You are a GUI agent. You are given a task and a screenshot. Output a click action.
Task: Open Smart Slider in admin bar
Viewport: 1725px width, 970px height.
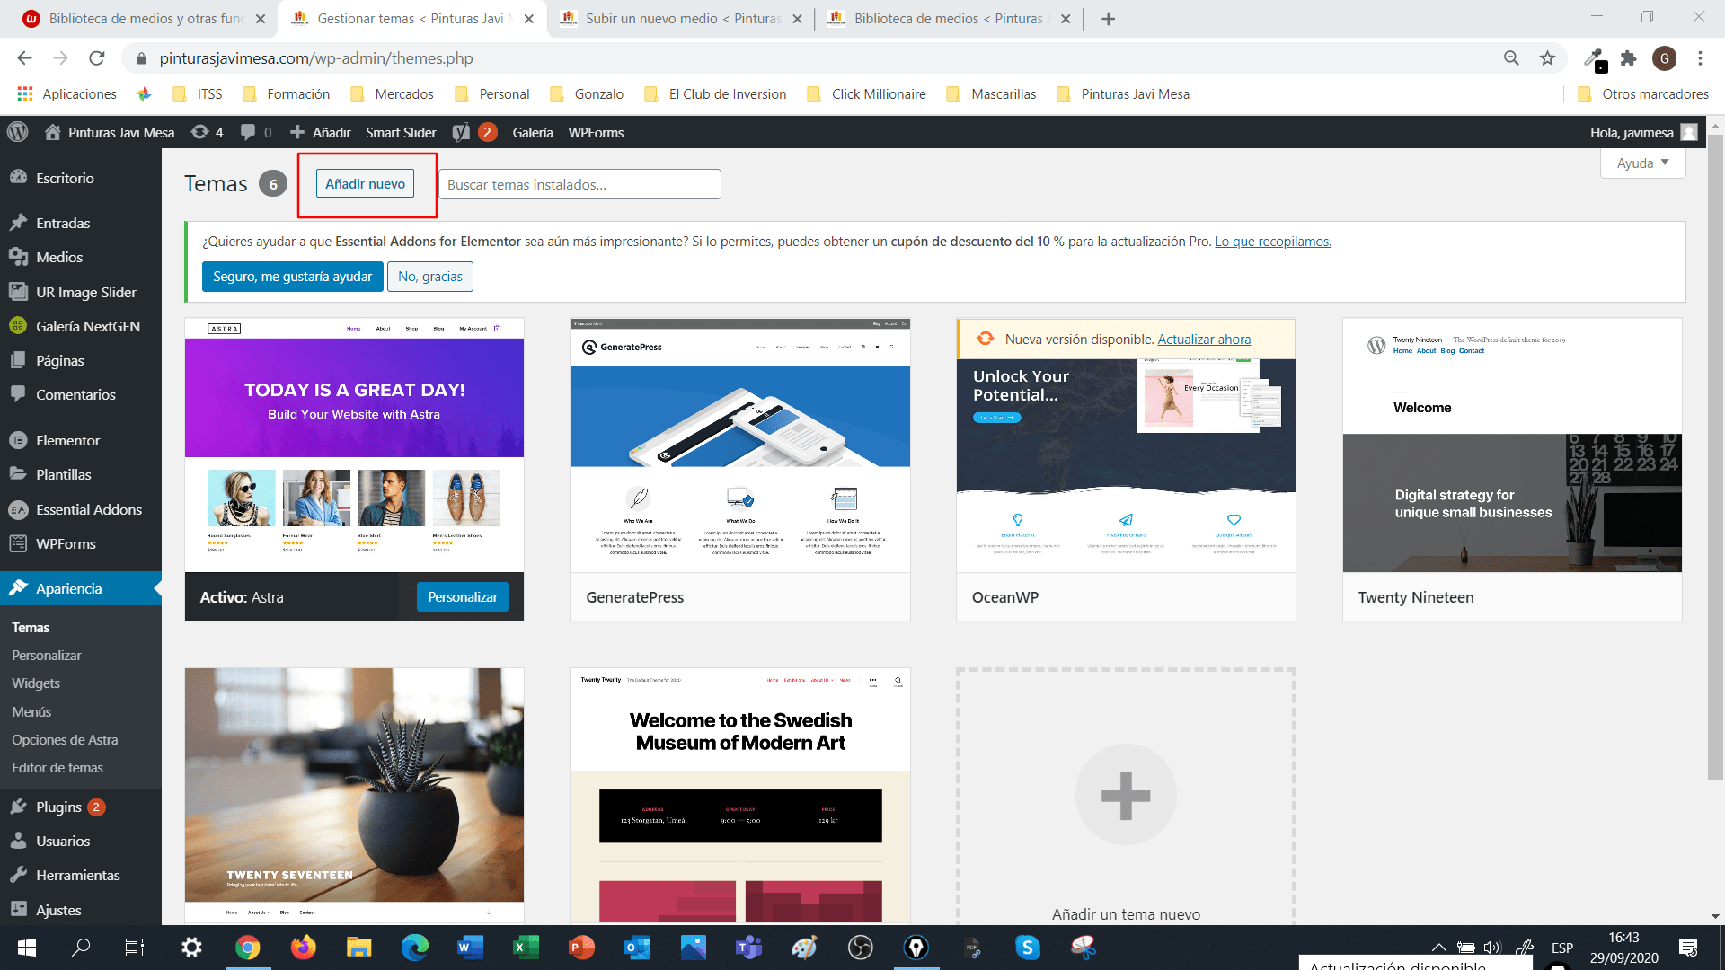point(401,132)
